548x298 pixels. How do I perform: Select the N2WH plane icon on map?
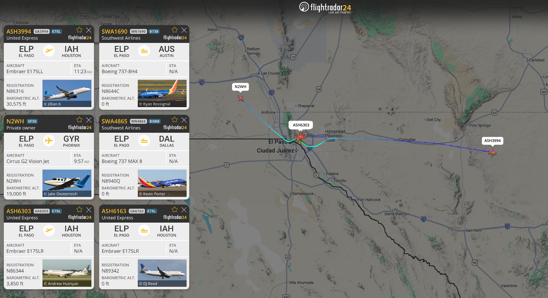tap(241, 98)
